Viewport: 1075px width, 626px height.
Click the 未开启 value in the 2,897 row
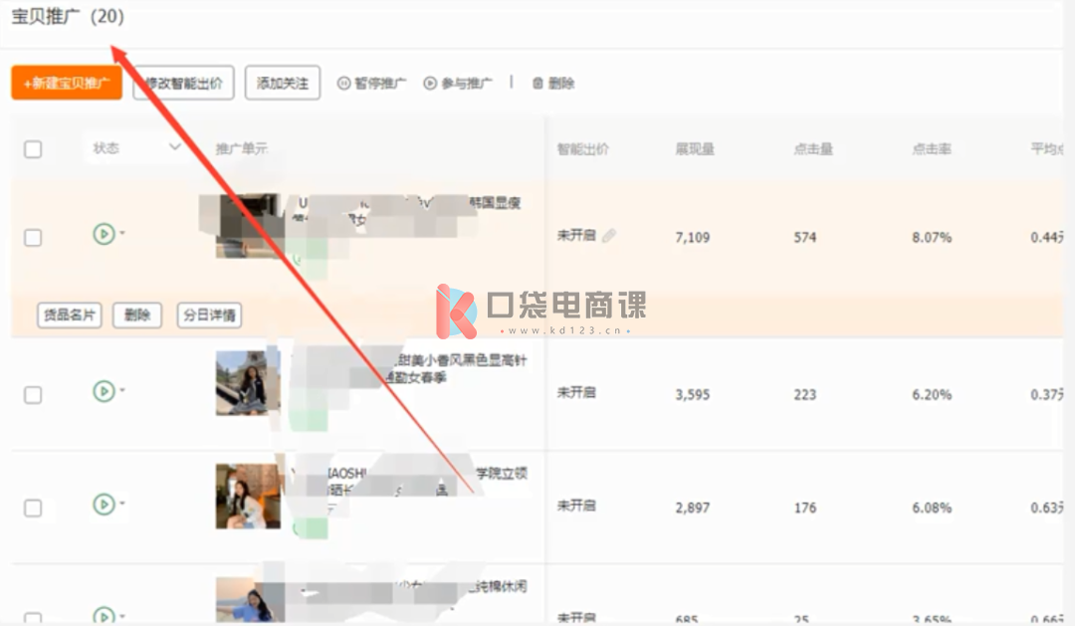pos(576,506)
